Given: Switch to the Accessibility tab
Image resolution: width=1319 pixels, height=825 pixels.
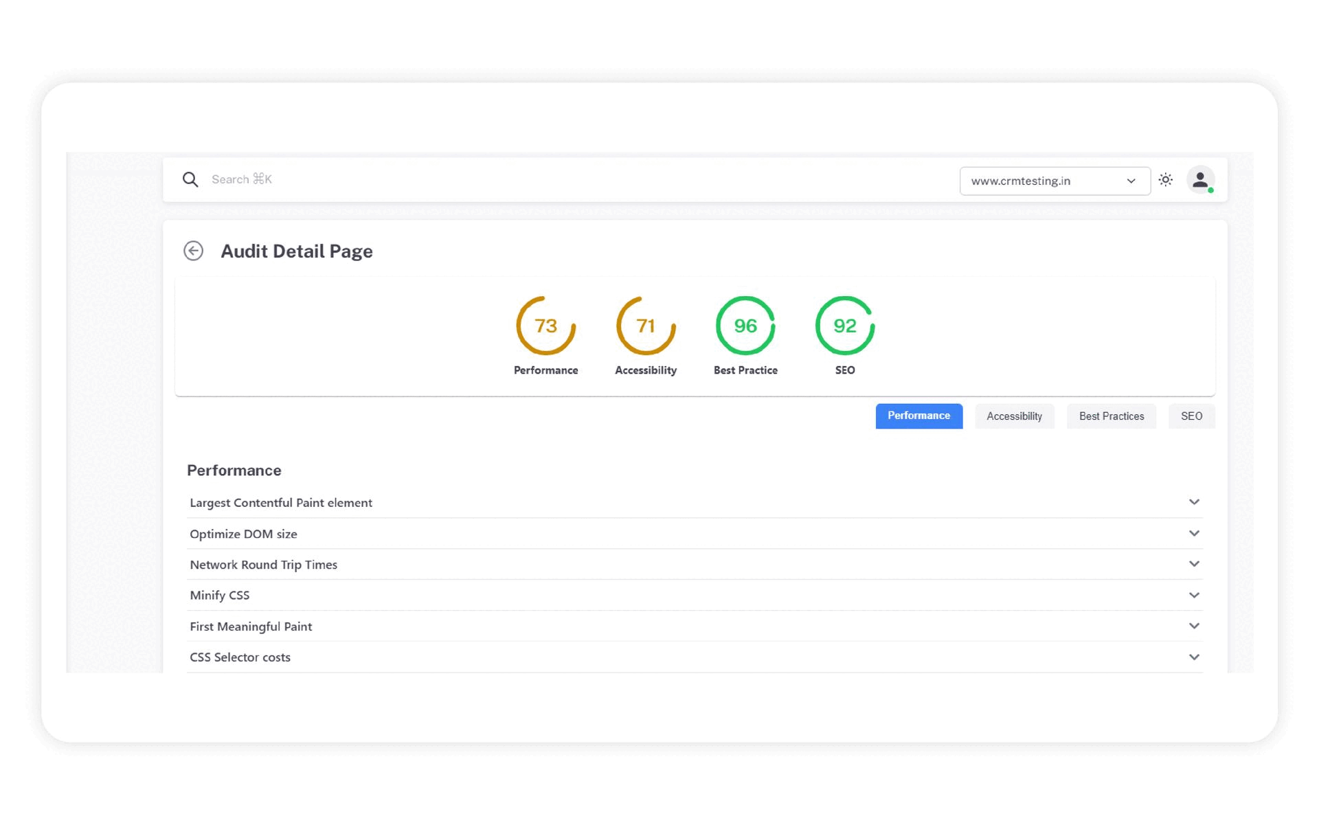Looking at the screenshot, I should pyautogui.click(x=1014, y=416).
